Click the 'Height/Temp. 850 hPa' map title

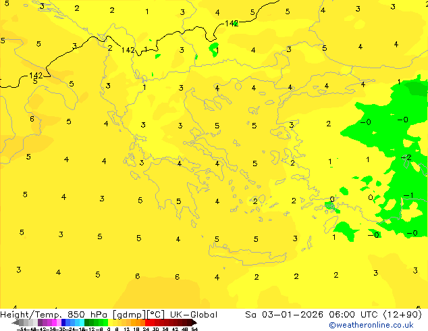pos(53,315)
